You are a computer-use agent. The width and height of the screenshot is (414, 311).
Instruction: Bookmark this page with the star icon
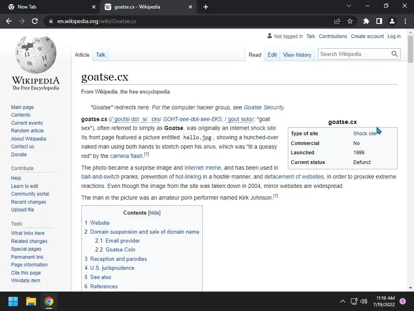pos(350,21)
